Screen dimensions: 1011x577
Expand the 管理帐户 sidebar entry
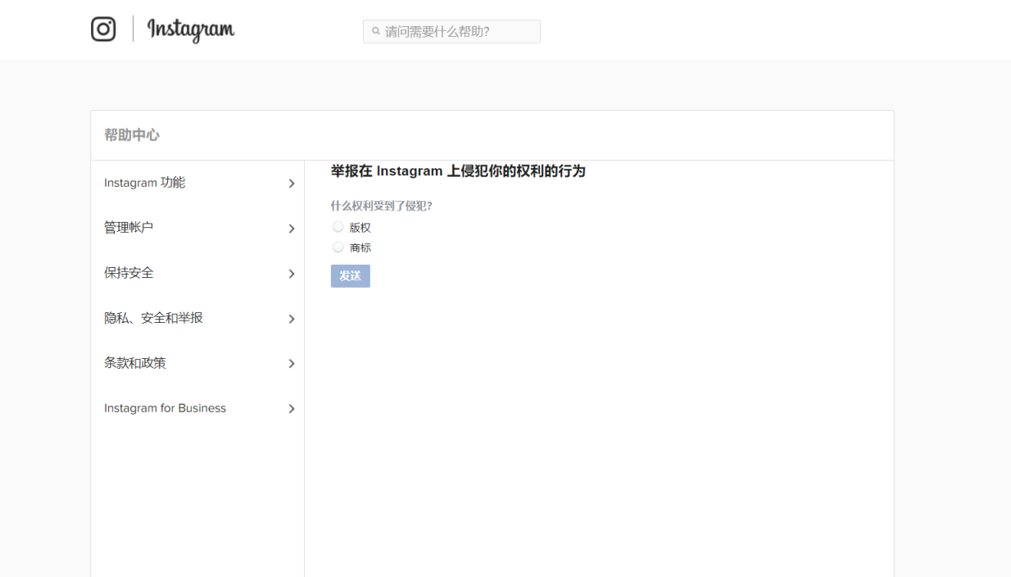(291, 228)
